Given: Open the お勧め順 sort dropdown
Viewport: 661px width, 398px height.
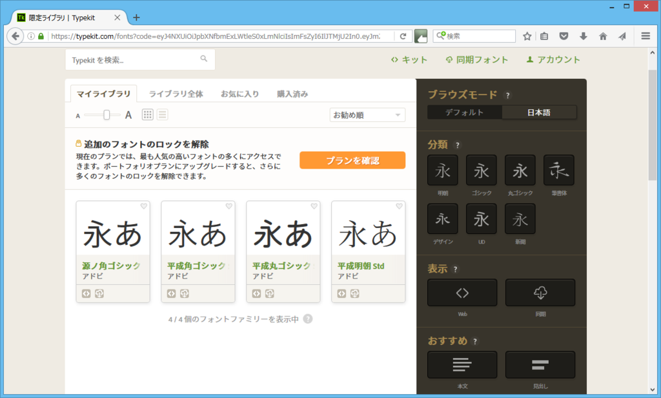Looking at the screenshot, I should pos(367,115).
